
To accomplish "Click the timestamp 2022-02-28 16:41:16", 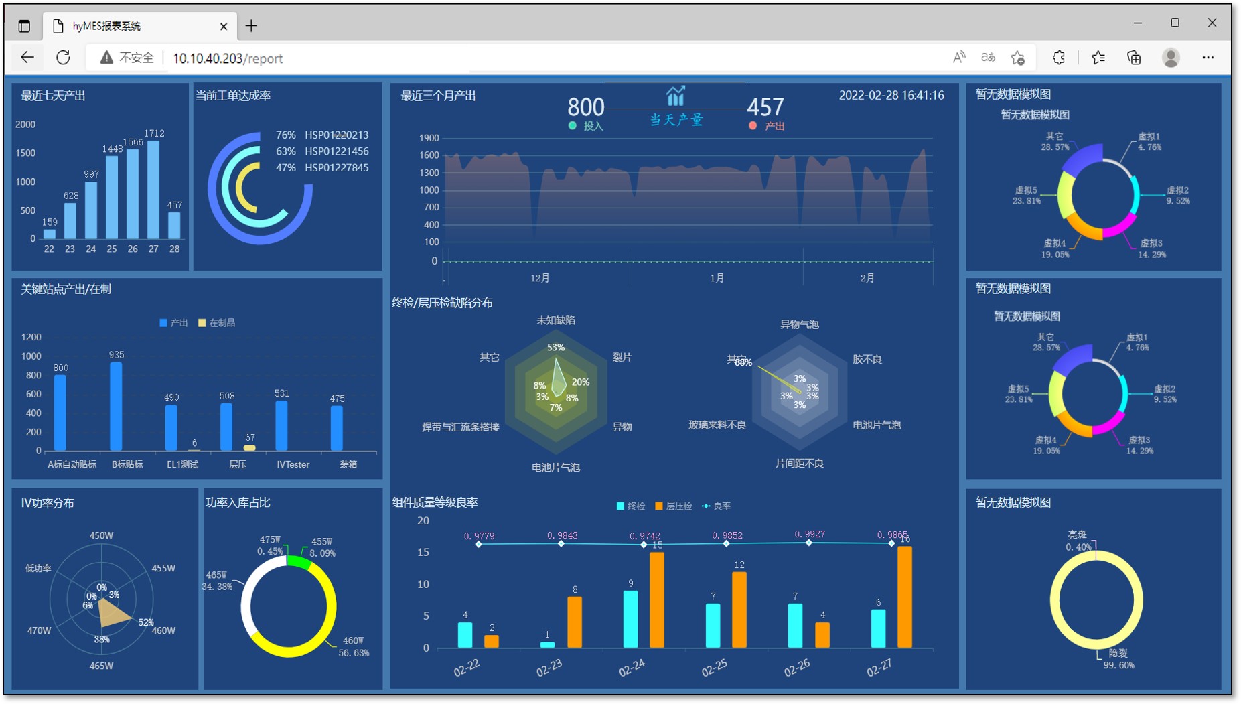I will (891, 95).
